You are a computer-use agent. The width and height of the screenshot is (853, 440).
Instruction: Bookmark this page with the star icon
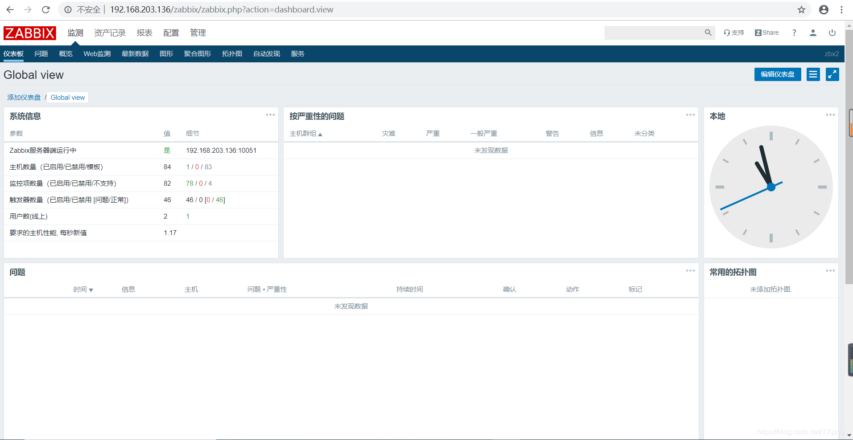(x=801, y=9)
